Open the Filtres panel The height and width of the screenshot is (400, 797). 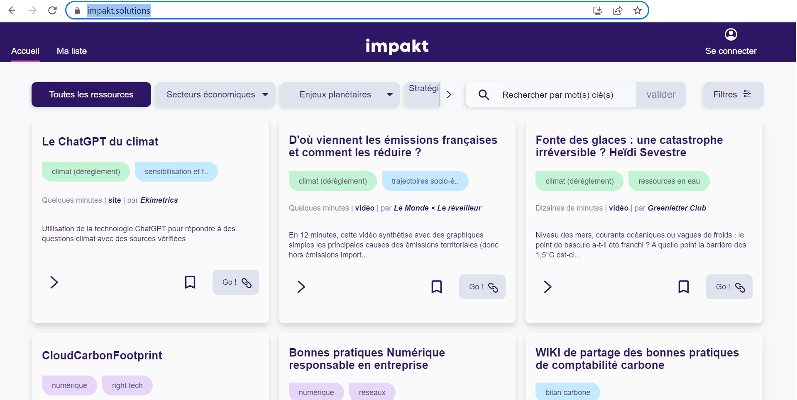(x=733, y=95)
